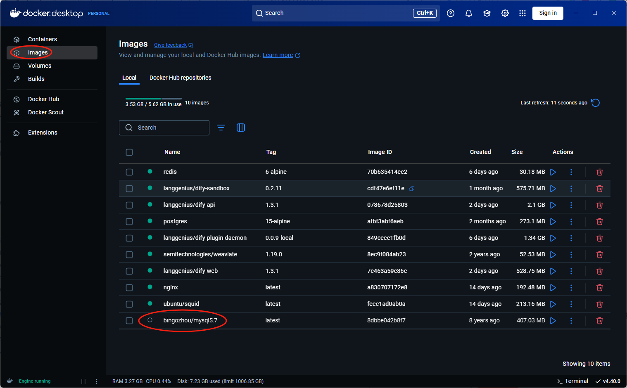Image resolution: width=627 pixels, height=388 pixels.
Task: Open the notifications bell
Action: (x=469, y=13)
